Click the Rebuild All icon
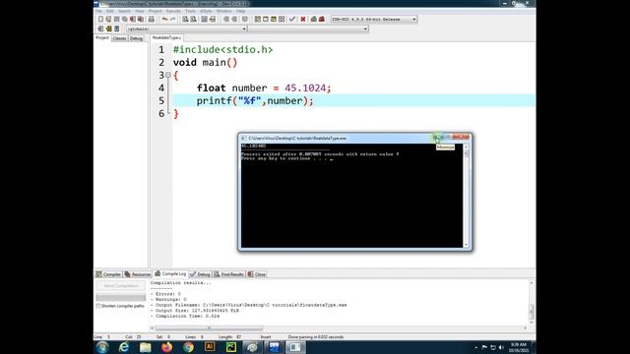The height and width of the screenshot is (354, 630). (282, 19)
